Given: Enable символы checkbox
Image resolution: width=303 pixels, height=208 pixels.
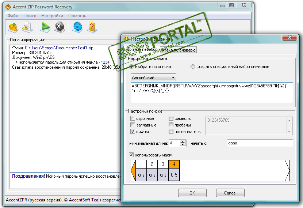Looking at the screenshot, I should pos(171,118).
